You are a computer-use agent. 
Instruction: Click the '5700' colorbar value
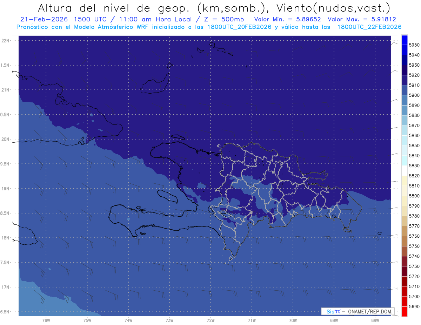(x=414, y=296)
